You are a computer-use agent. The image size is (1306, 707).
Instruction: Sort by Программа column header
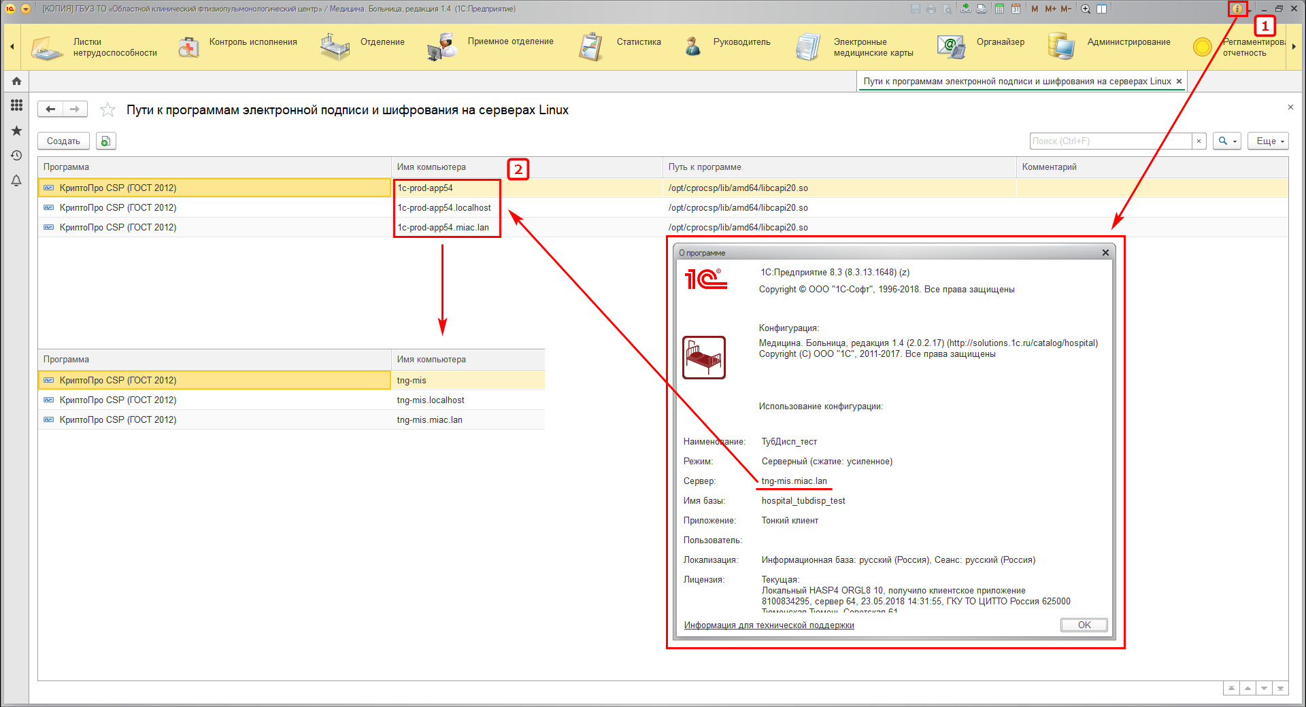point(214,167)
